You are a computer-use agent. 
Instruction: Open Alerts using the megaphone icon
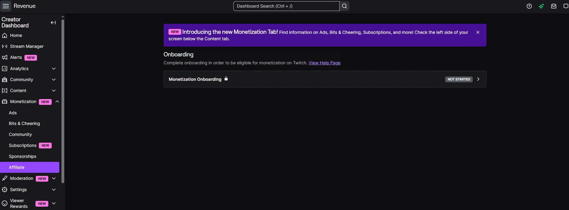(15, 57)
